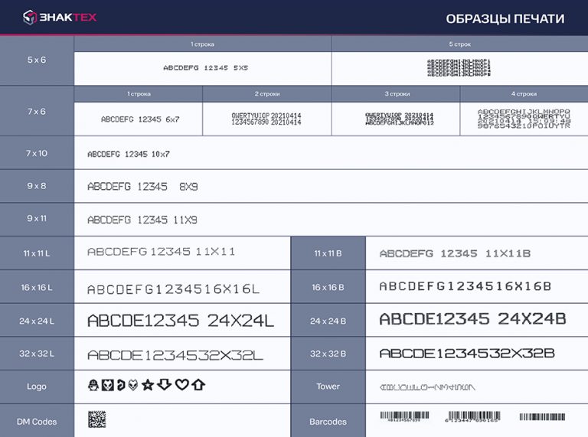Screen dimensions: 588x437
Task: Click the Tower row label
Action: pyautogui.click(x=328, y=386)
